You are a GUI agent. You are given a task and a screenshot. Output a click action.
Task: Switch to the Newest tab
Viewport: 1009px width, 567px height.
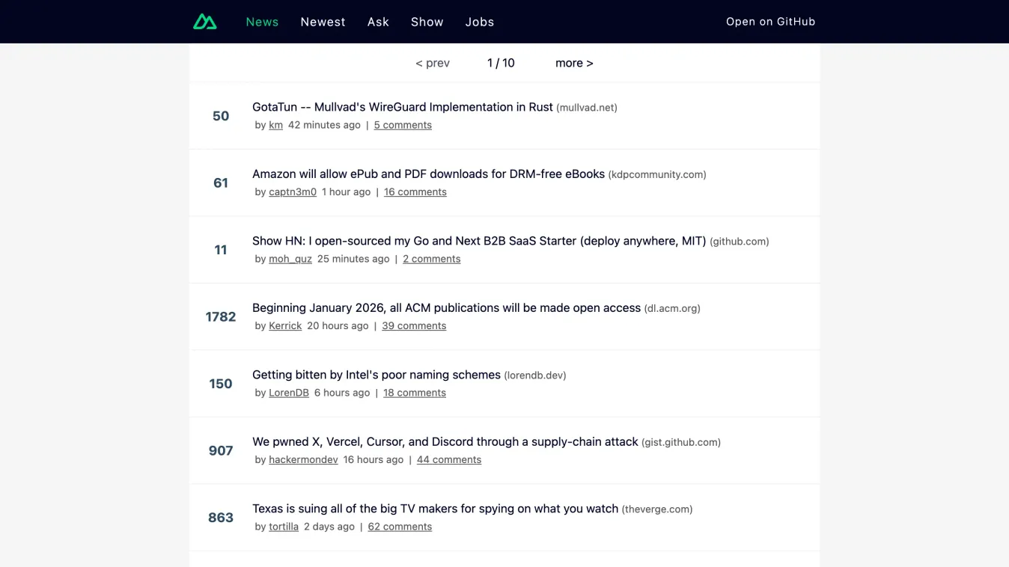tap(323, 22)
